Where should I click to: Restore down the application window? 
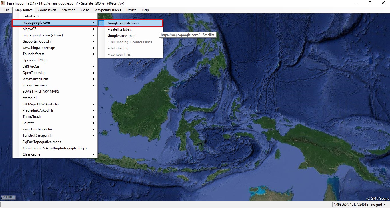tap(370, 3)
